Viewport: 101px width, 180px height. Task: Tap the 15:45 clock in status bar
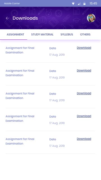click(x=93, y=3)
